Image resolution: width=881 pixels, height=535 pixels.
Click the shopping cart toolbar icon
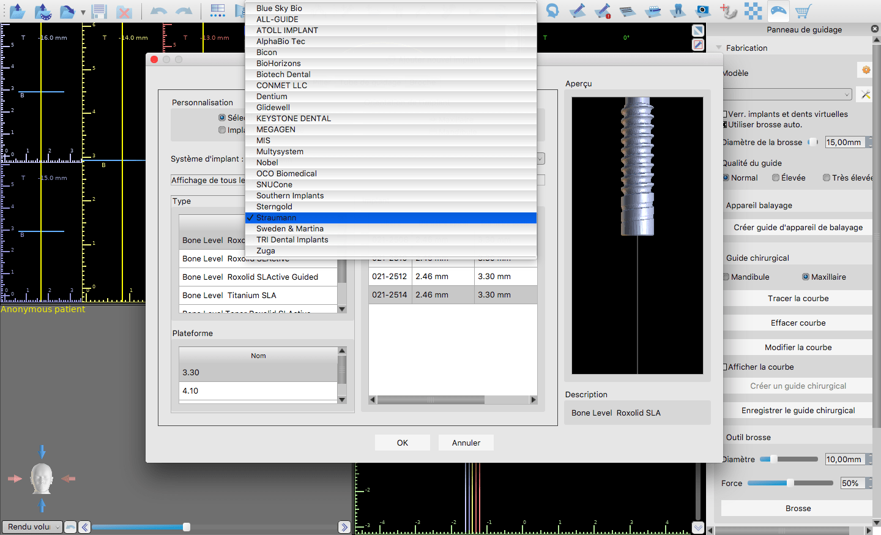point(803,11)
